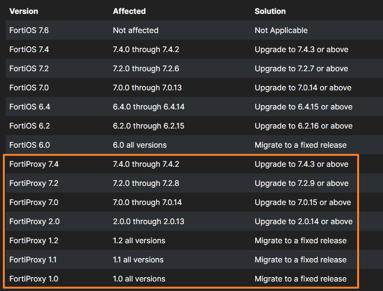Click the FortiProxy 7.4 version cell

[34, 164]
